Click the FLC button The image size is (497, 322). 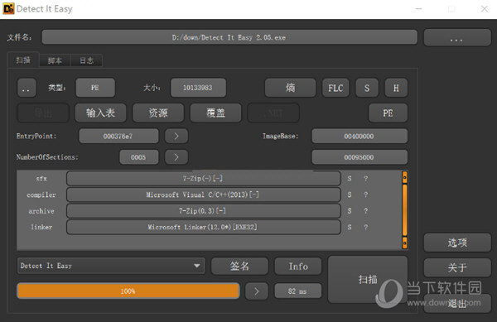tap(335, 88)
